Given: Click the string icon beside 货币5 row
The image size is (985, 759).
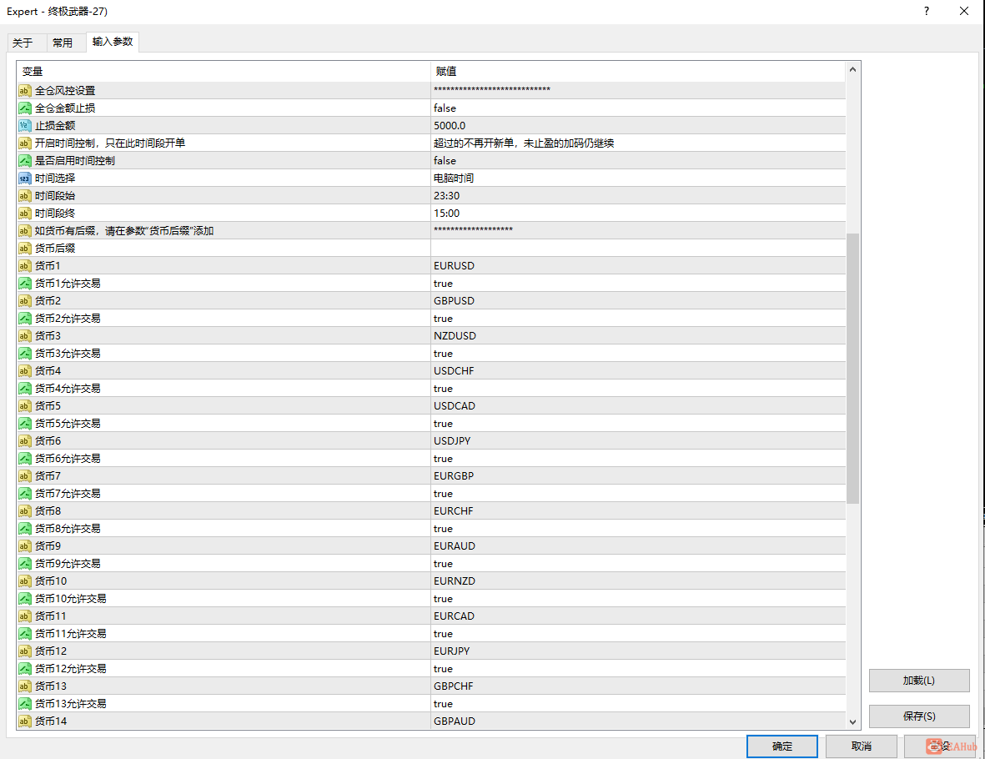Looking at the screenshot, I should point(24,406).
